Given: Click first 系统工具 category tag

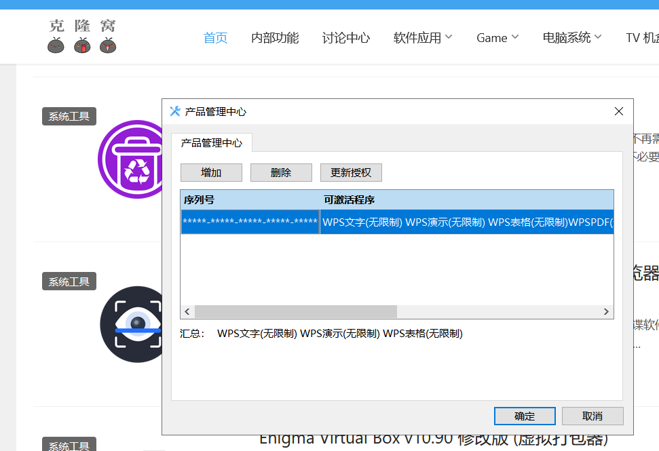Looking at the screenshot, I should 69,117.
